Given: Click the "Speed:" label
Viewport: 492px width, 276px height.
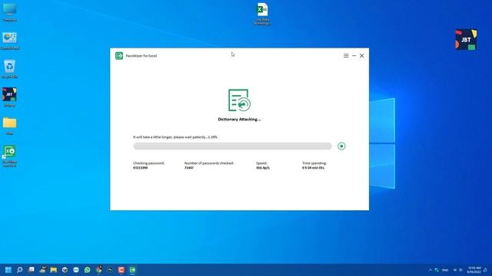Looking at the screenshot, I should [x=261, y=163].
